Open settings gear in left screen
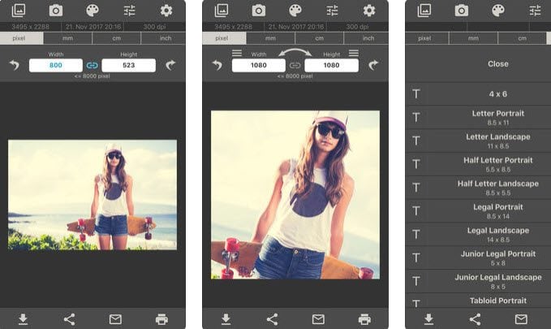The height and width of the screenshot is (329, 551). tap(166, 11)
